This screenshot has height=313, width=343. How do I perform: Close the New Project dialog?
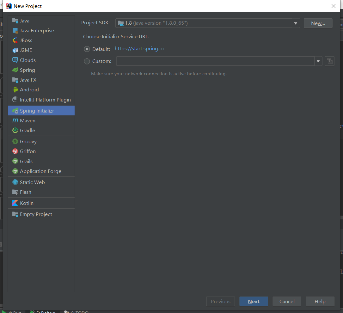click(334, 6)
